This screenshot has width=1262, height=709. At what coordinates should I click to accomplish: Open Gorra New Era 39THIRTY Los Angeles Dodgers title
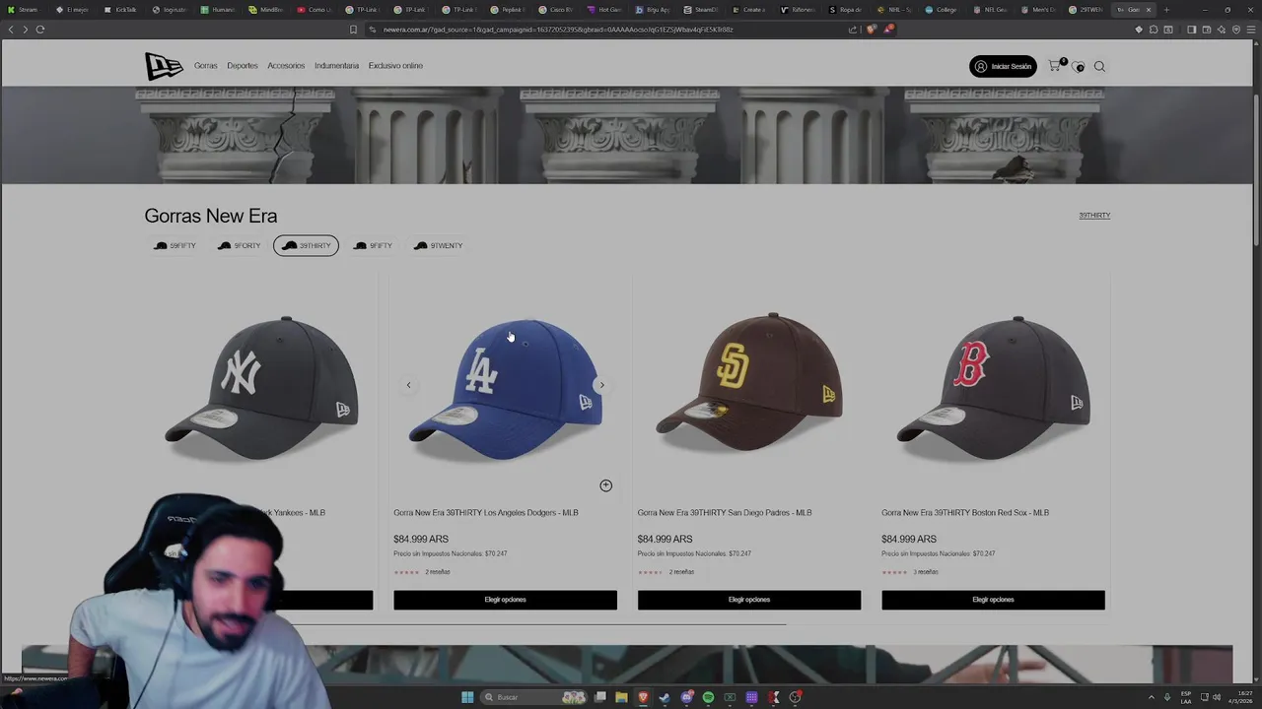click(486, 512)
